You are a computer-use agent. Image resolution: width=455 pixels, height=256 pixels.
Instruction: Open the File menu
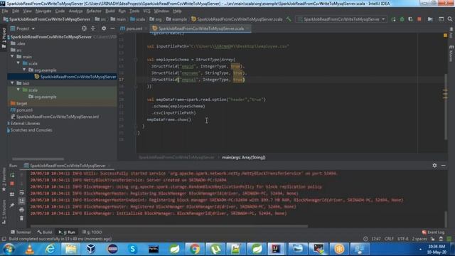5,11
